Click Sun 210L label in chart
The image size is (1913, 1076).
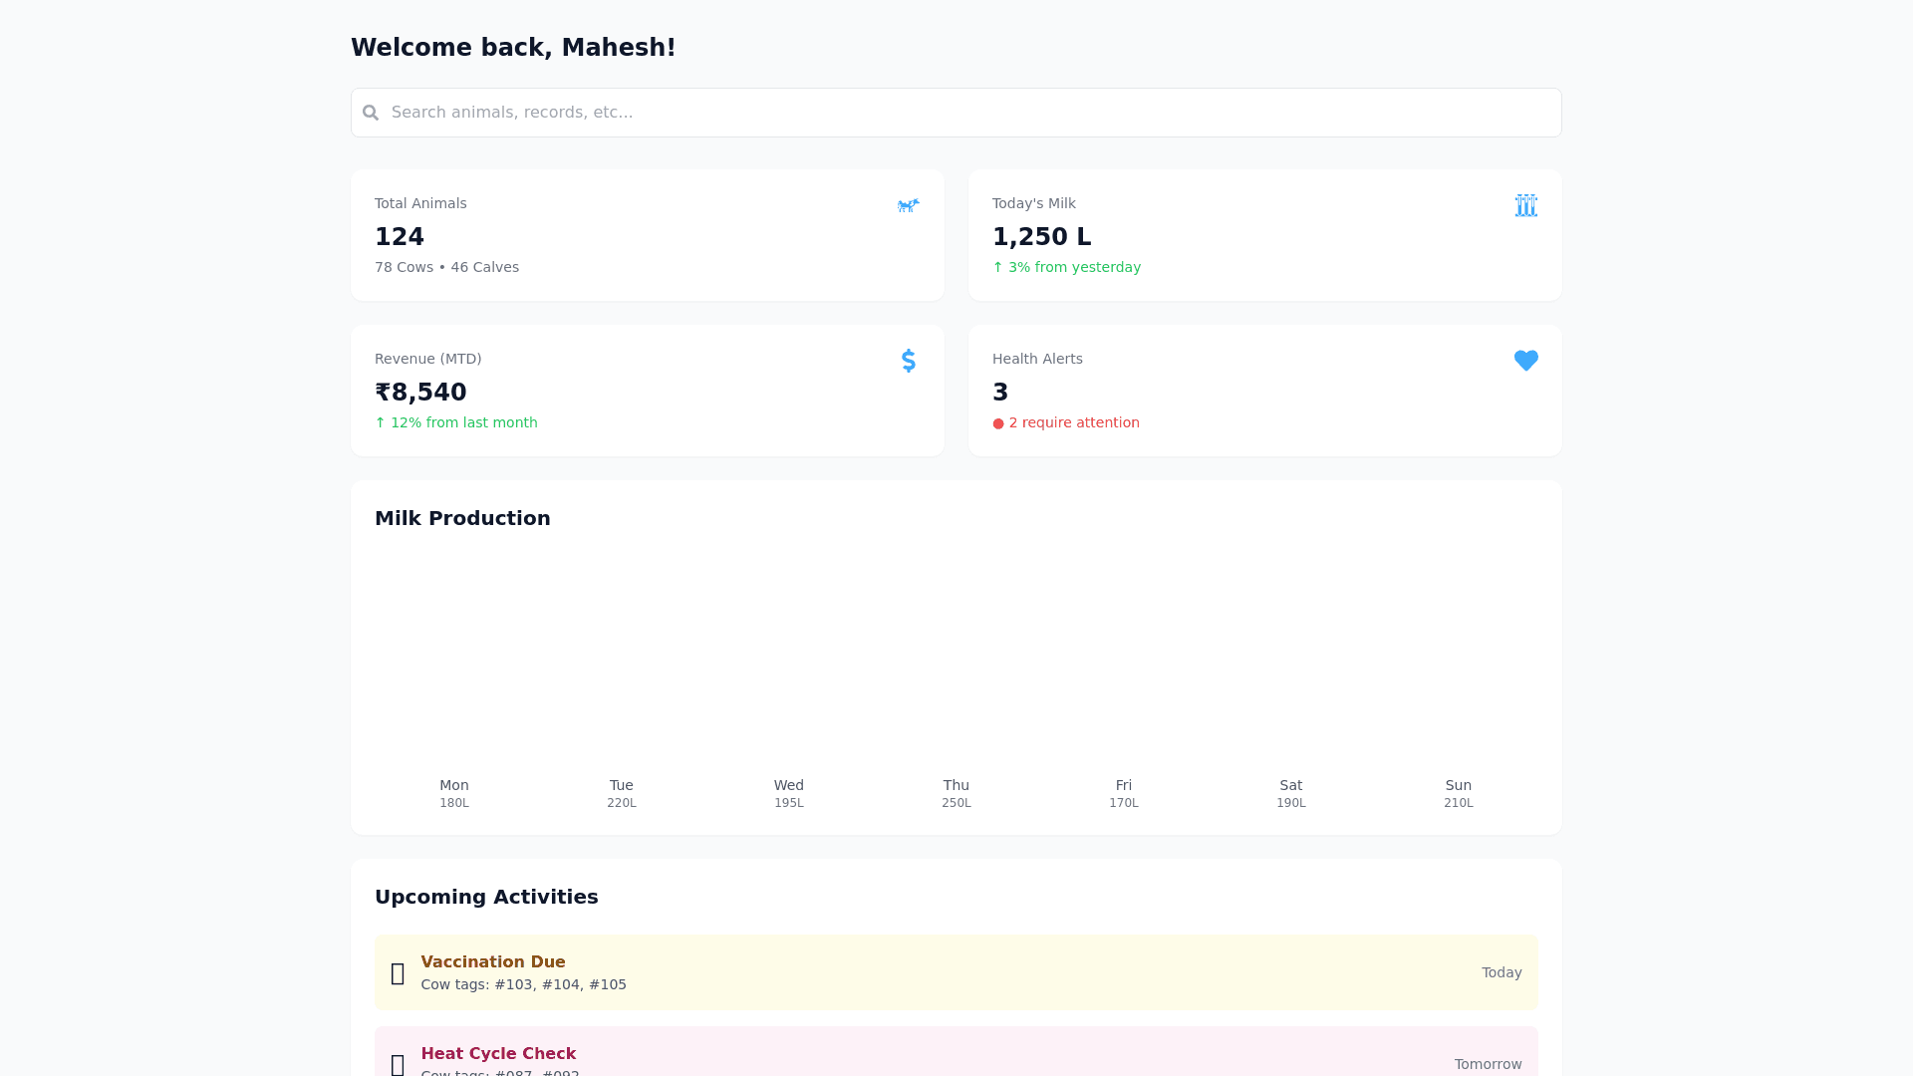tap(1458, 793)
